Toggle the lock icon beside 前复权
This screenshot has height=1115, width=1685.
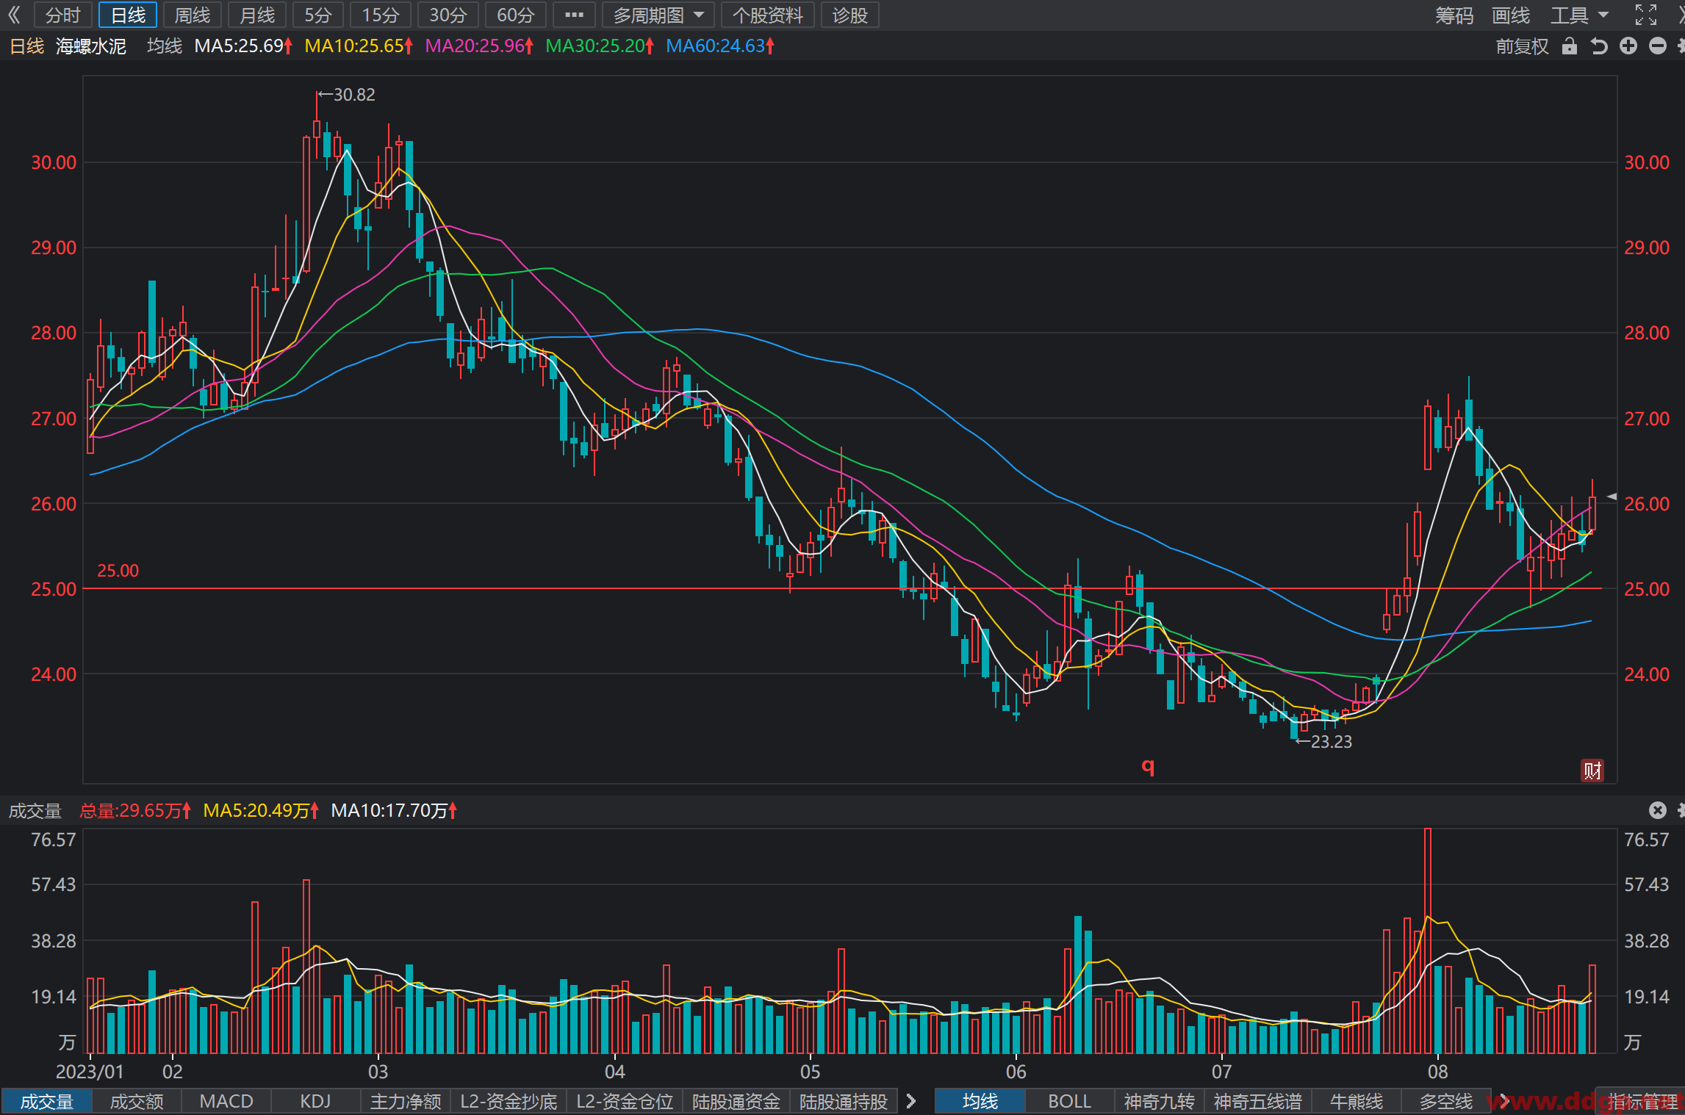pos(1569,46)
